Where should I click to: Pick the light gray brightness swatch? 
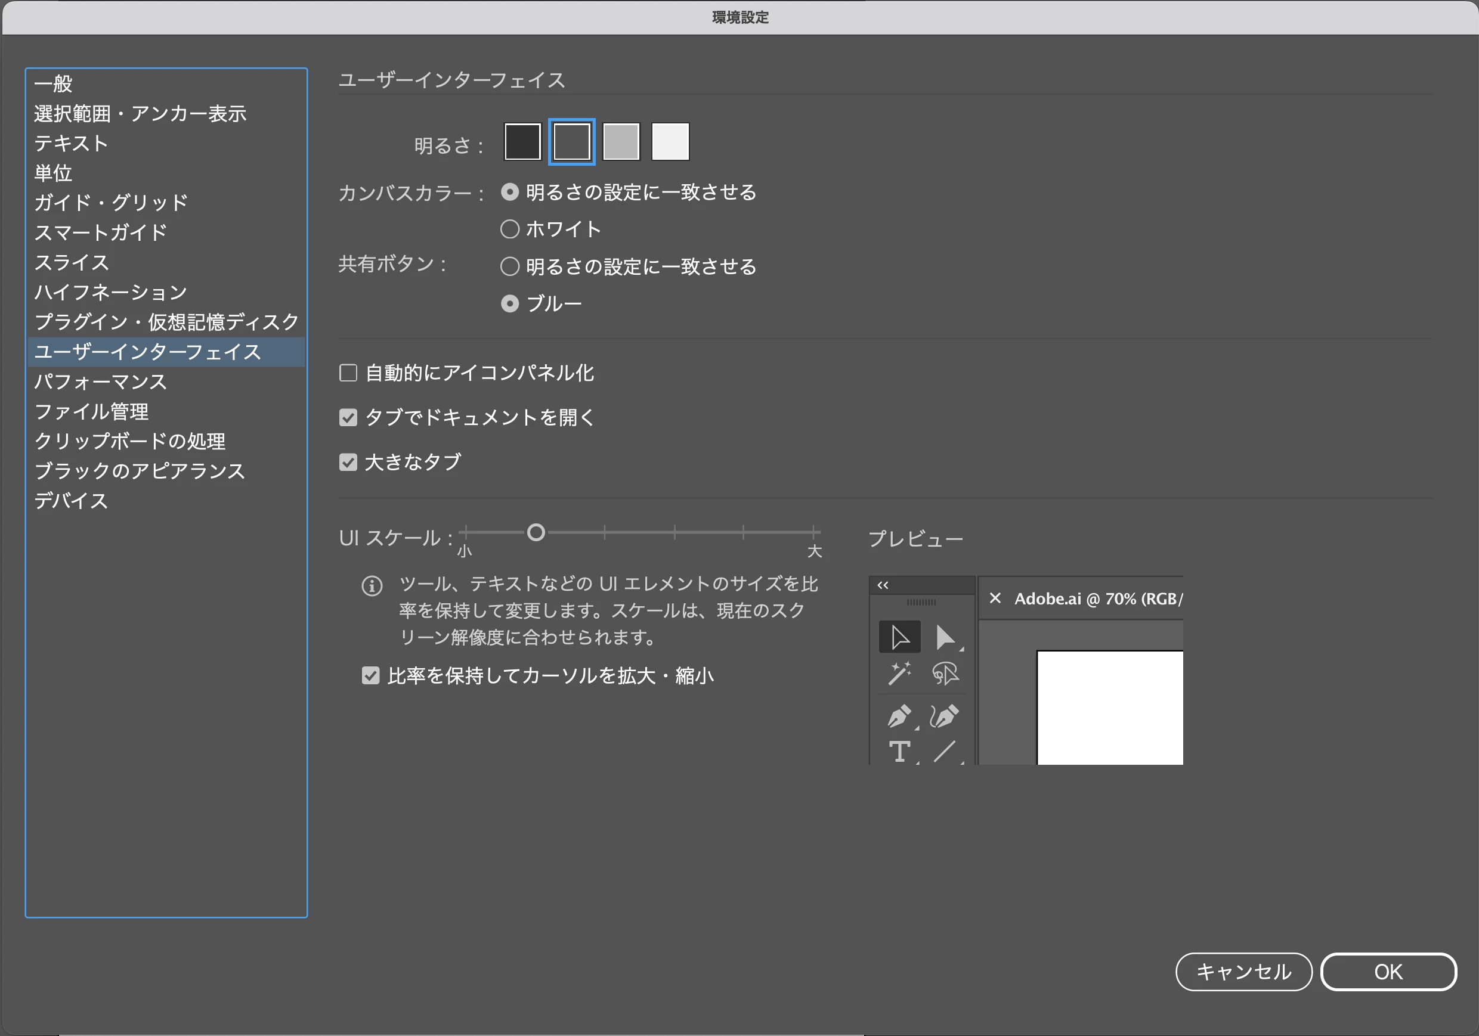[621, 142]
